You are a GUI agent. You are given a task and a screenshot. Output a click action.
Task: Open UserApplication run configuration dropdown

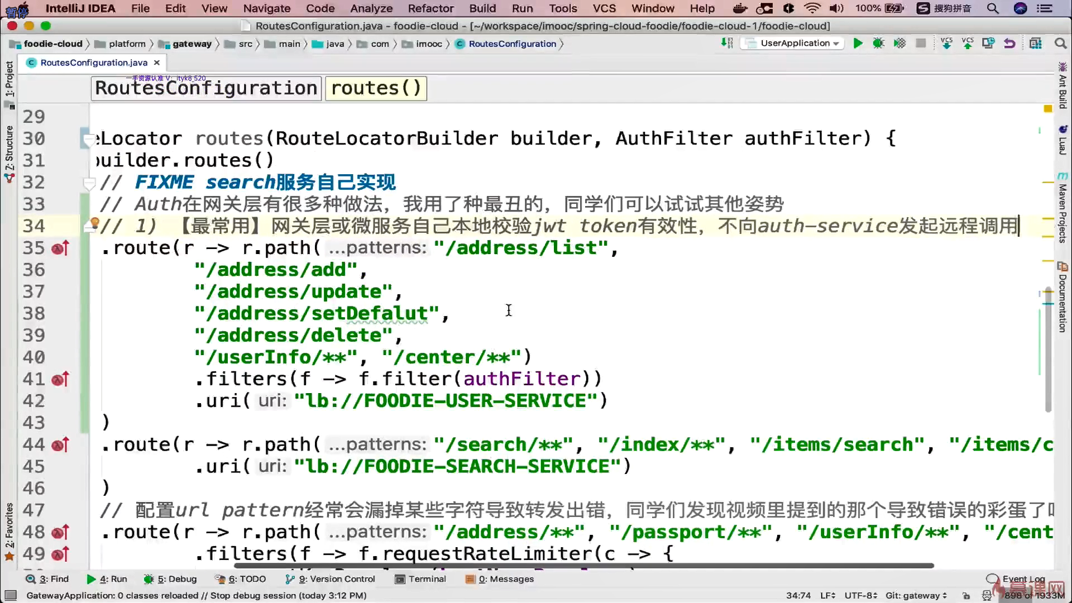coord(793,44)
